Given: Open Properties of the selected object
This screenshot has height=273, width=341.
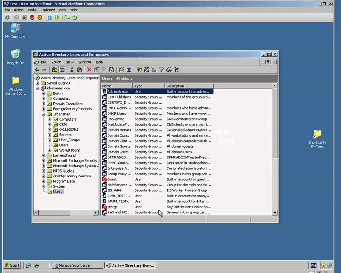Looking at the screenshot, I should 97,70.
